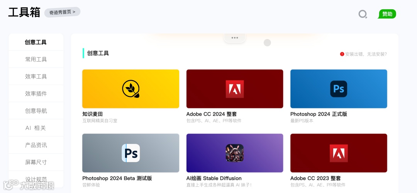Open the green 赞助 sponsor button
This screenshot has height=193, width=417.
point(387,14)
